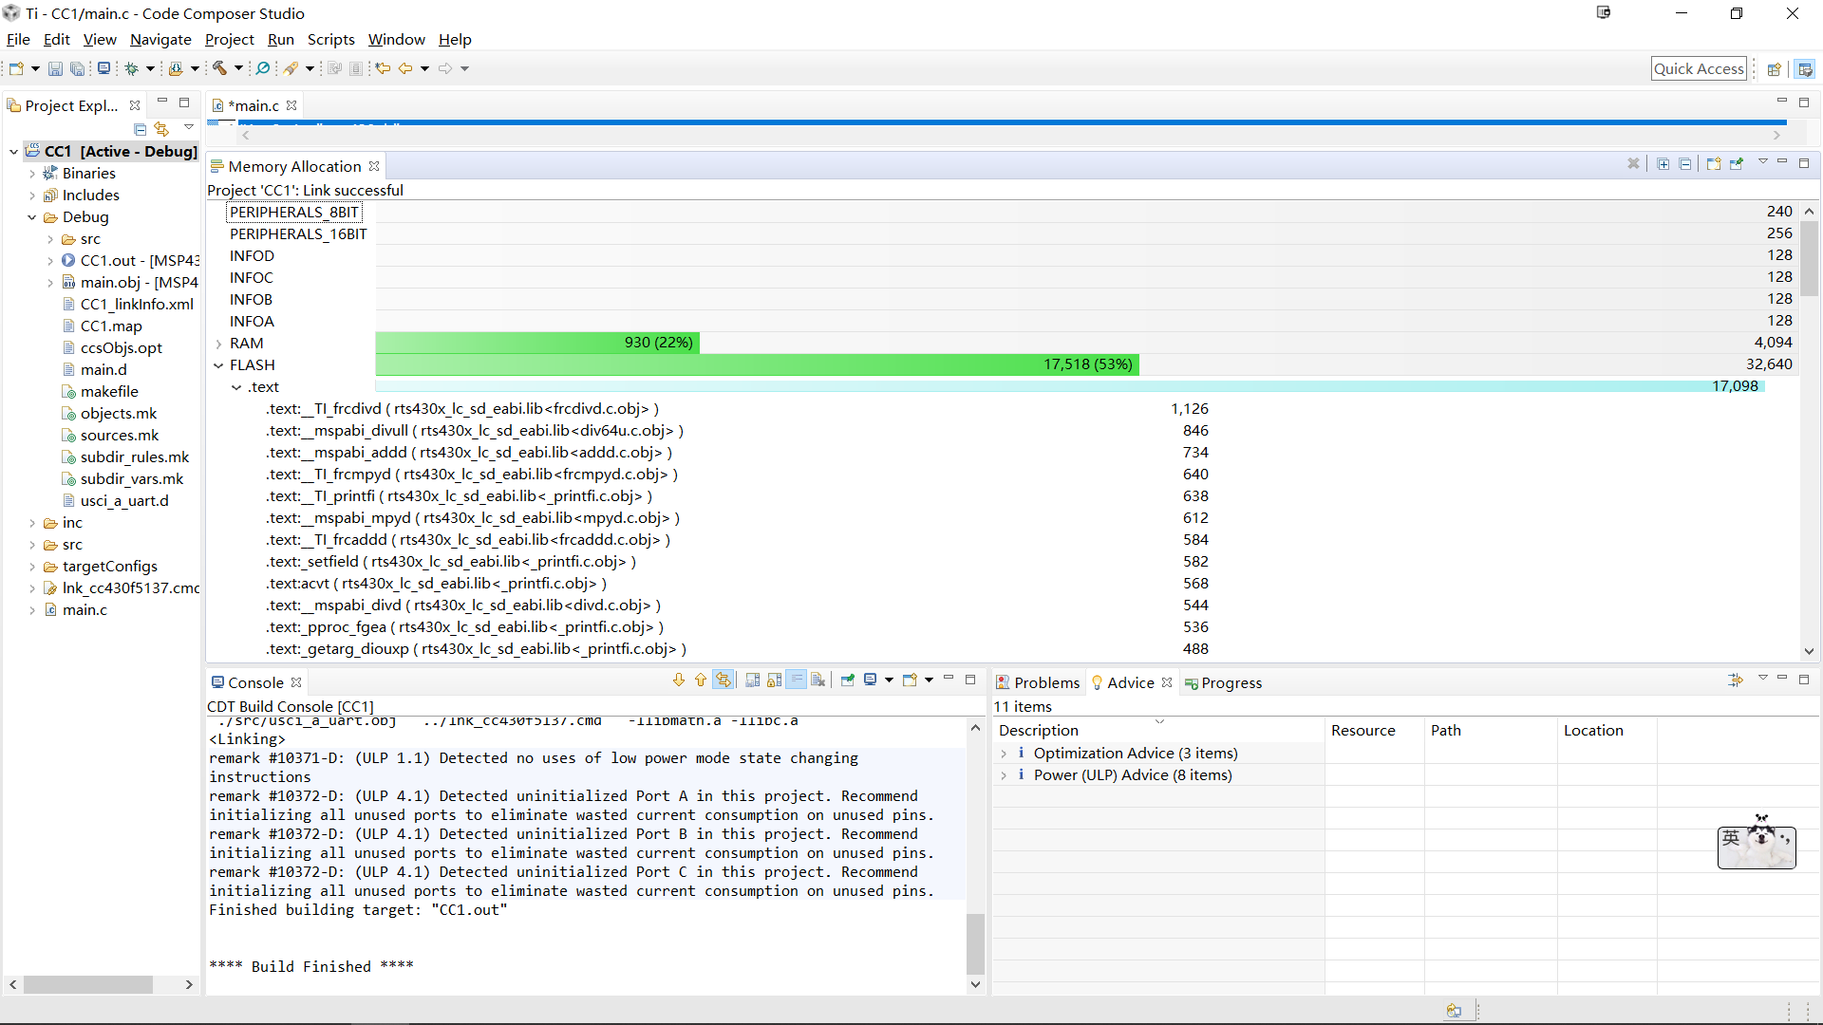Screen dimensions: 1823x1025
Task: Collapse the .text section under FLASH
Action: (x=236, y=387)
